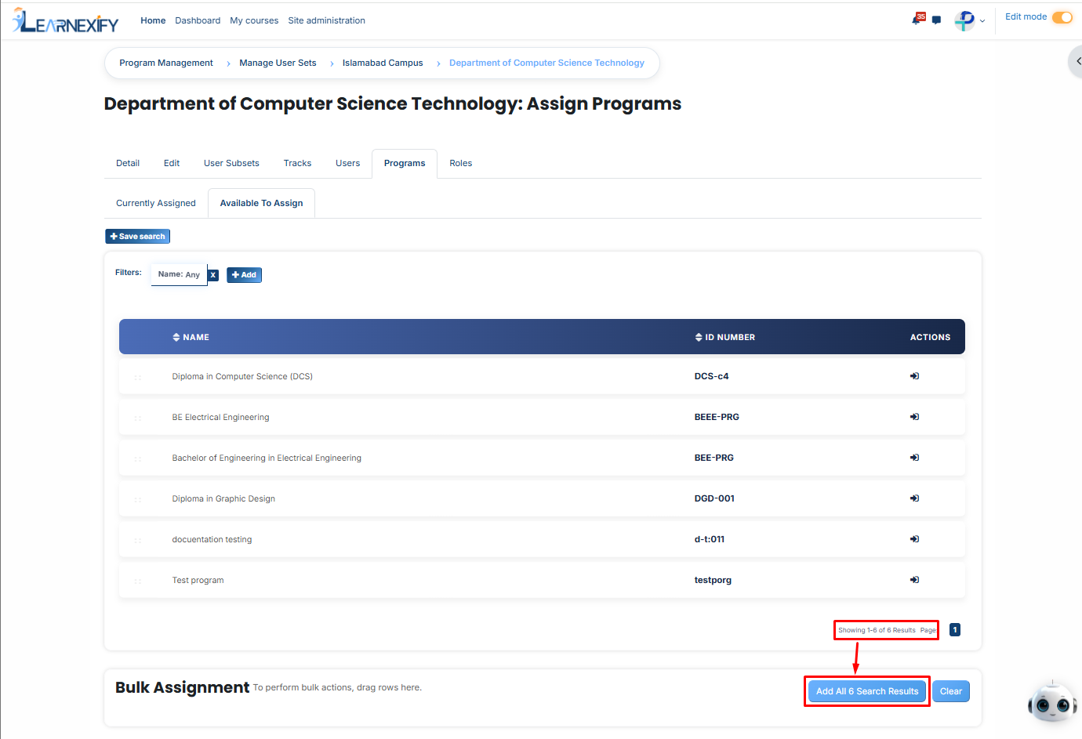The height and width of the screenshot is (739, 1082).
Task: Open the notifications bell icon
Action: pyautogui.click(x=916, y=20)
